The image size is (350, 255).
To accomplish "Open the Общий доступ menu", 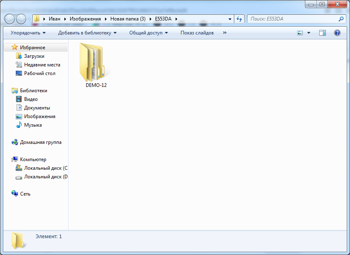I will (x=149, y=33).
